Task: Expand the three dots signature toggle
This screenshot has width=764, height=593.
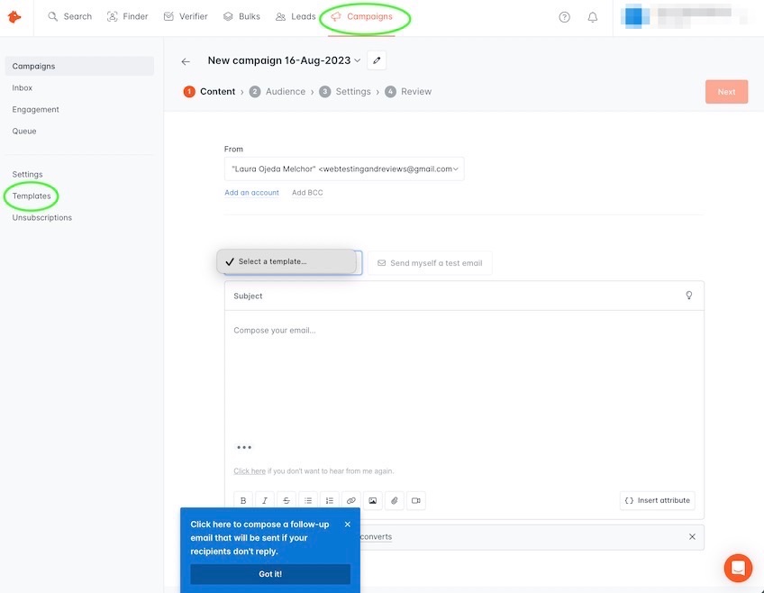Action: (x=244, y=447)
